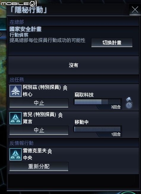Abort 吉兒 agent's mission with 中止
This screenshot has width=141, height=194.
39,131
